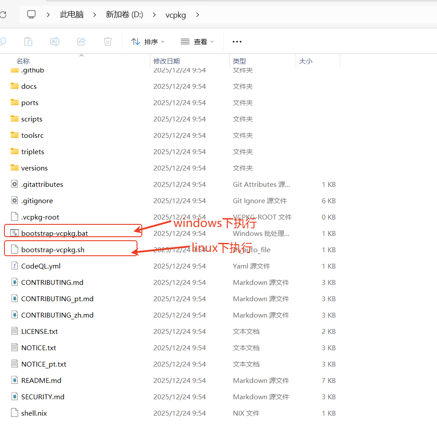Click the Yaml 源文件 type cell
This screenshot has height=424, width=437.
coord(251,266)
